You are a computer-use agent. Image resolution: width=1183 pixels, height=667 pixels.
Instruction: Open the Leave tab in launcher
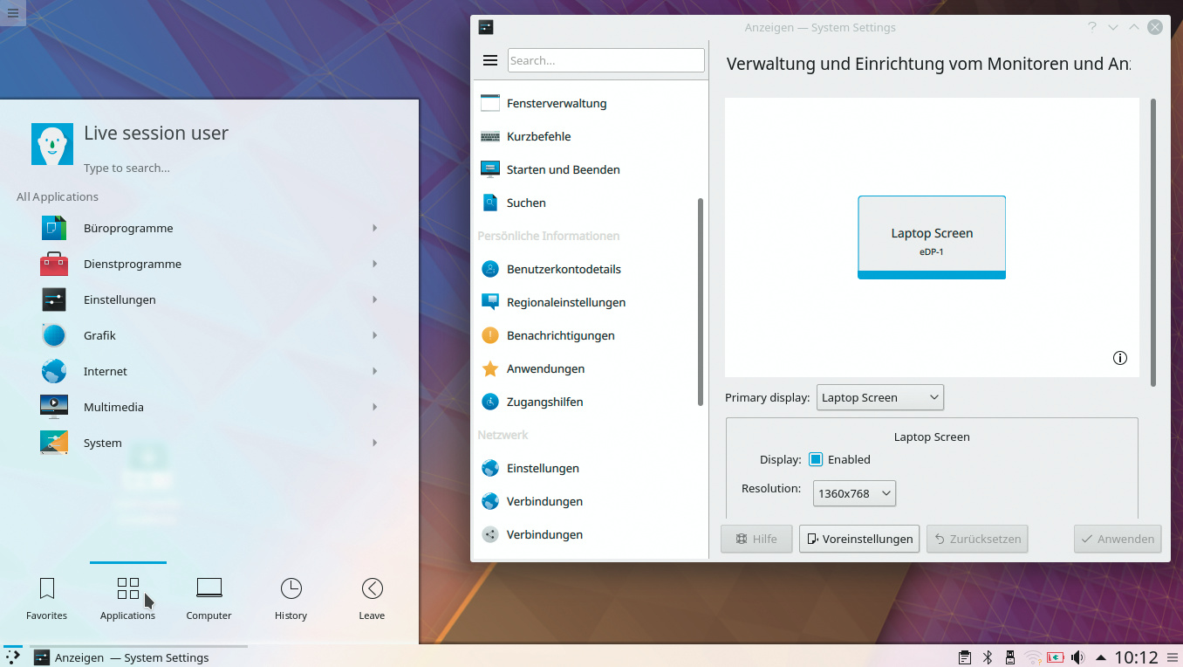coord(372,598)
